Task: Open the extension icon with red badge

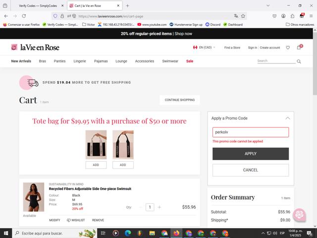Action: pos(302,16)
